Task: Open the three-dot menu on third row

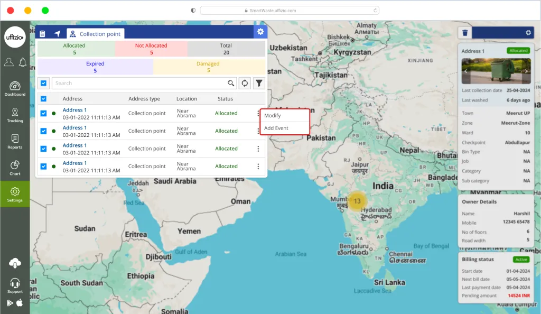Action: pyautogui.click(x=258, y=149)
